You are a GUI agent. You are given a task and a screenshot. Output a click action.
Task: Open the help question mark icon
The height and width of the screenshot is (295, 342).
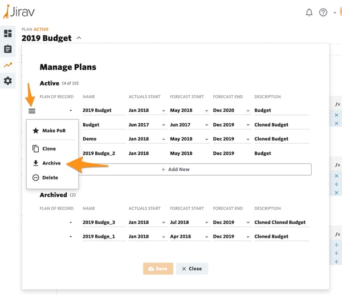[x=323, y=13]
